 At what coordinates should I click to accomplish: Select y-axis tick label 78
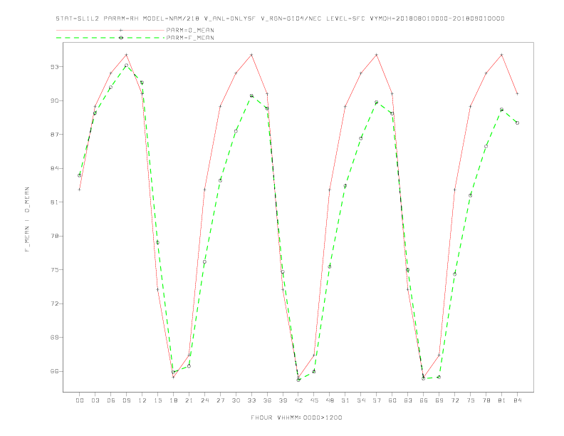click(x=55, y=236)
